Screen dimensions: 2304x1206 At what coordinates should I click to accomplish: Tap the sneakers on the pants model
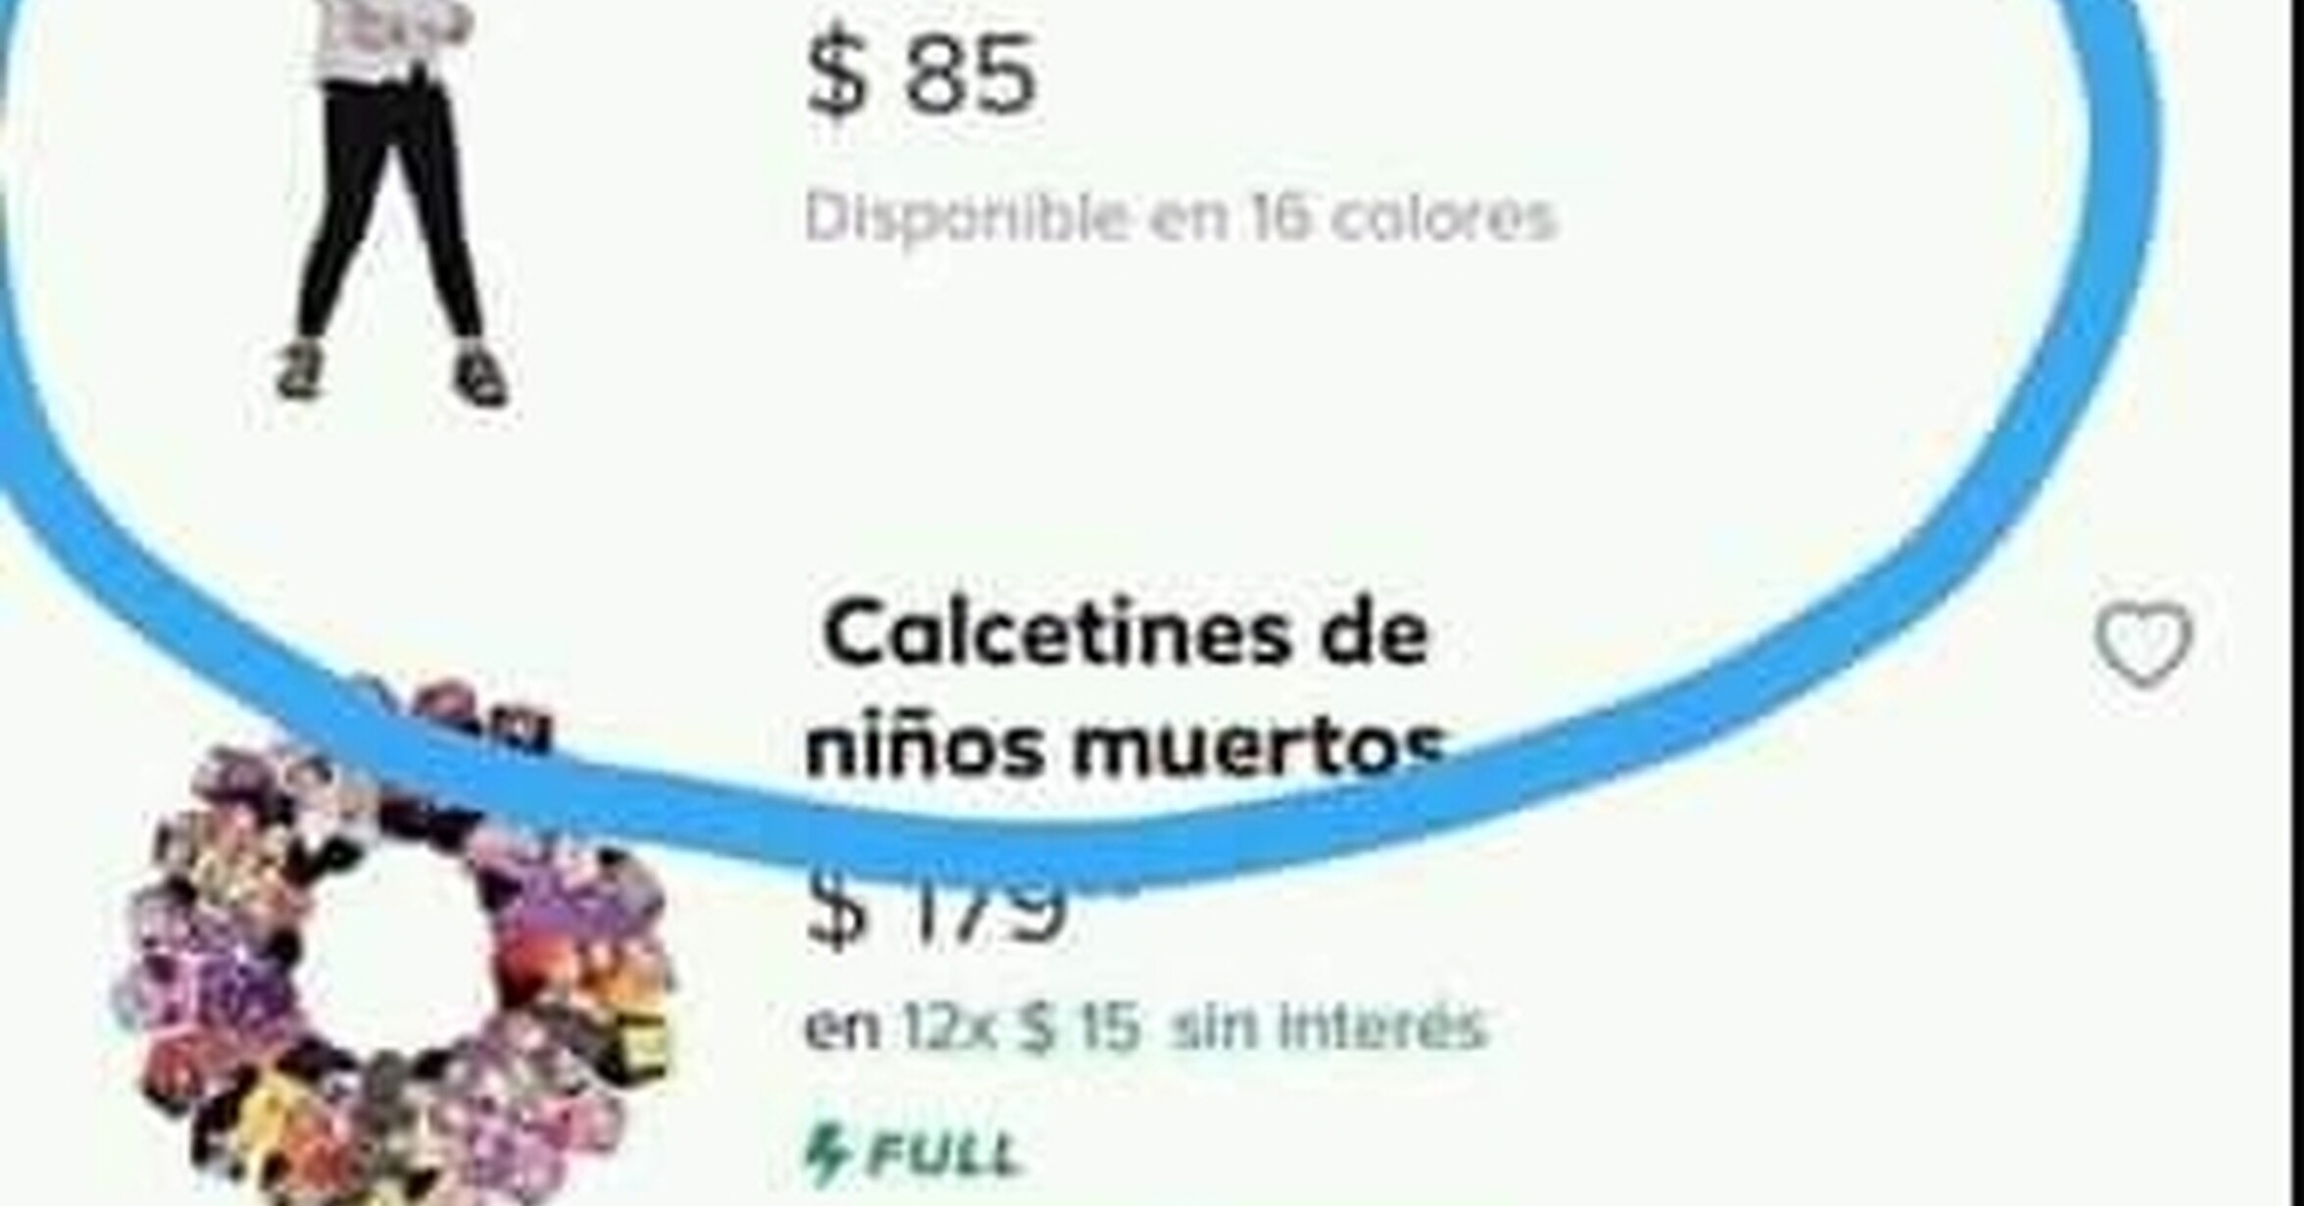pyautogui.click(x=392, y=375)
